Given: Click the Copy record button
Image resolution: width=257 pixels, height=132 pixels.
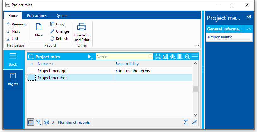Looking at the screenshot, I should [57, 24].
